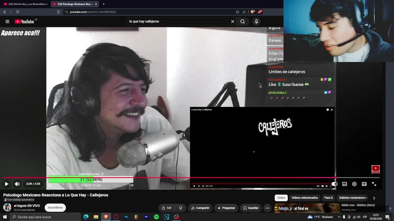Open the Preguntar assistant
Screen dimensions: 394x221
click(x=226, y=208)
